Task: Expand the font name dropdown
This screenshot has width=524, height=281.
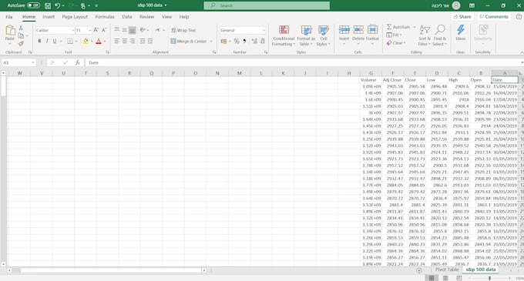Action: (73, 30)
